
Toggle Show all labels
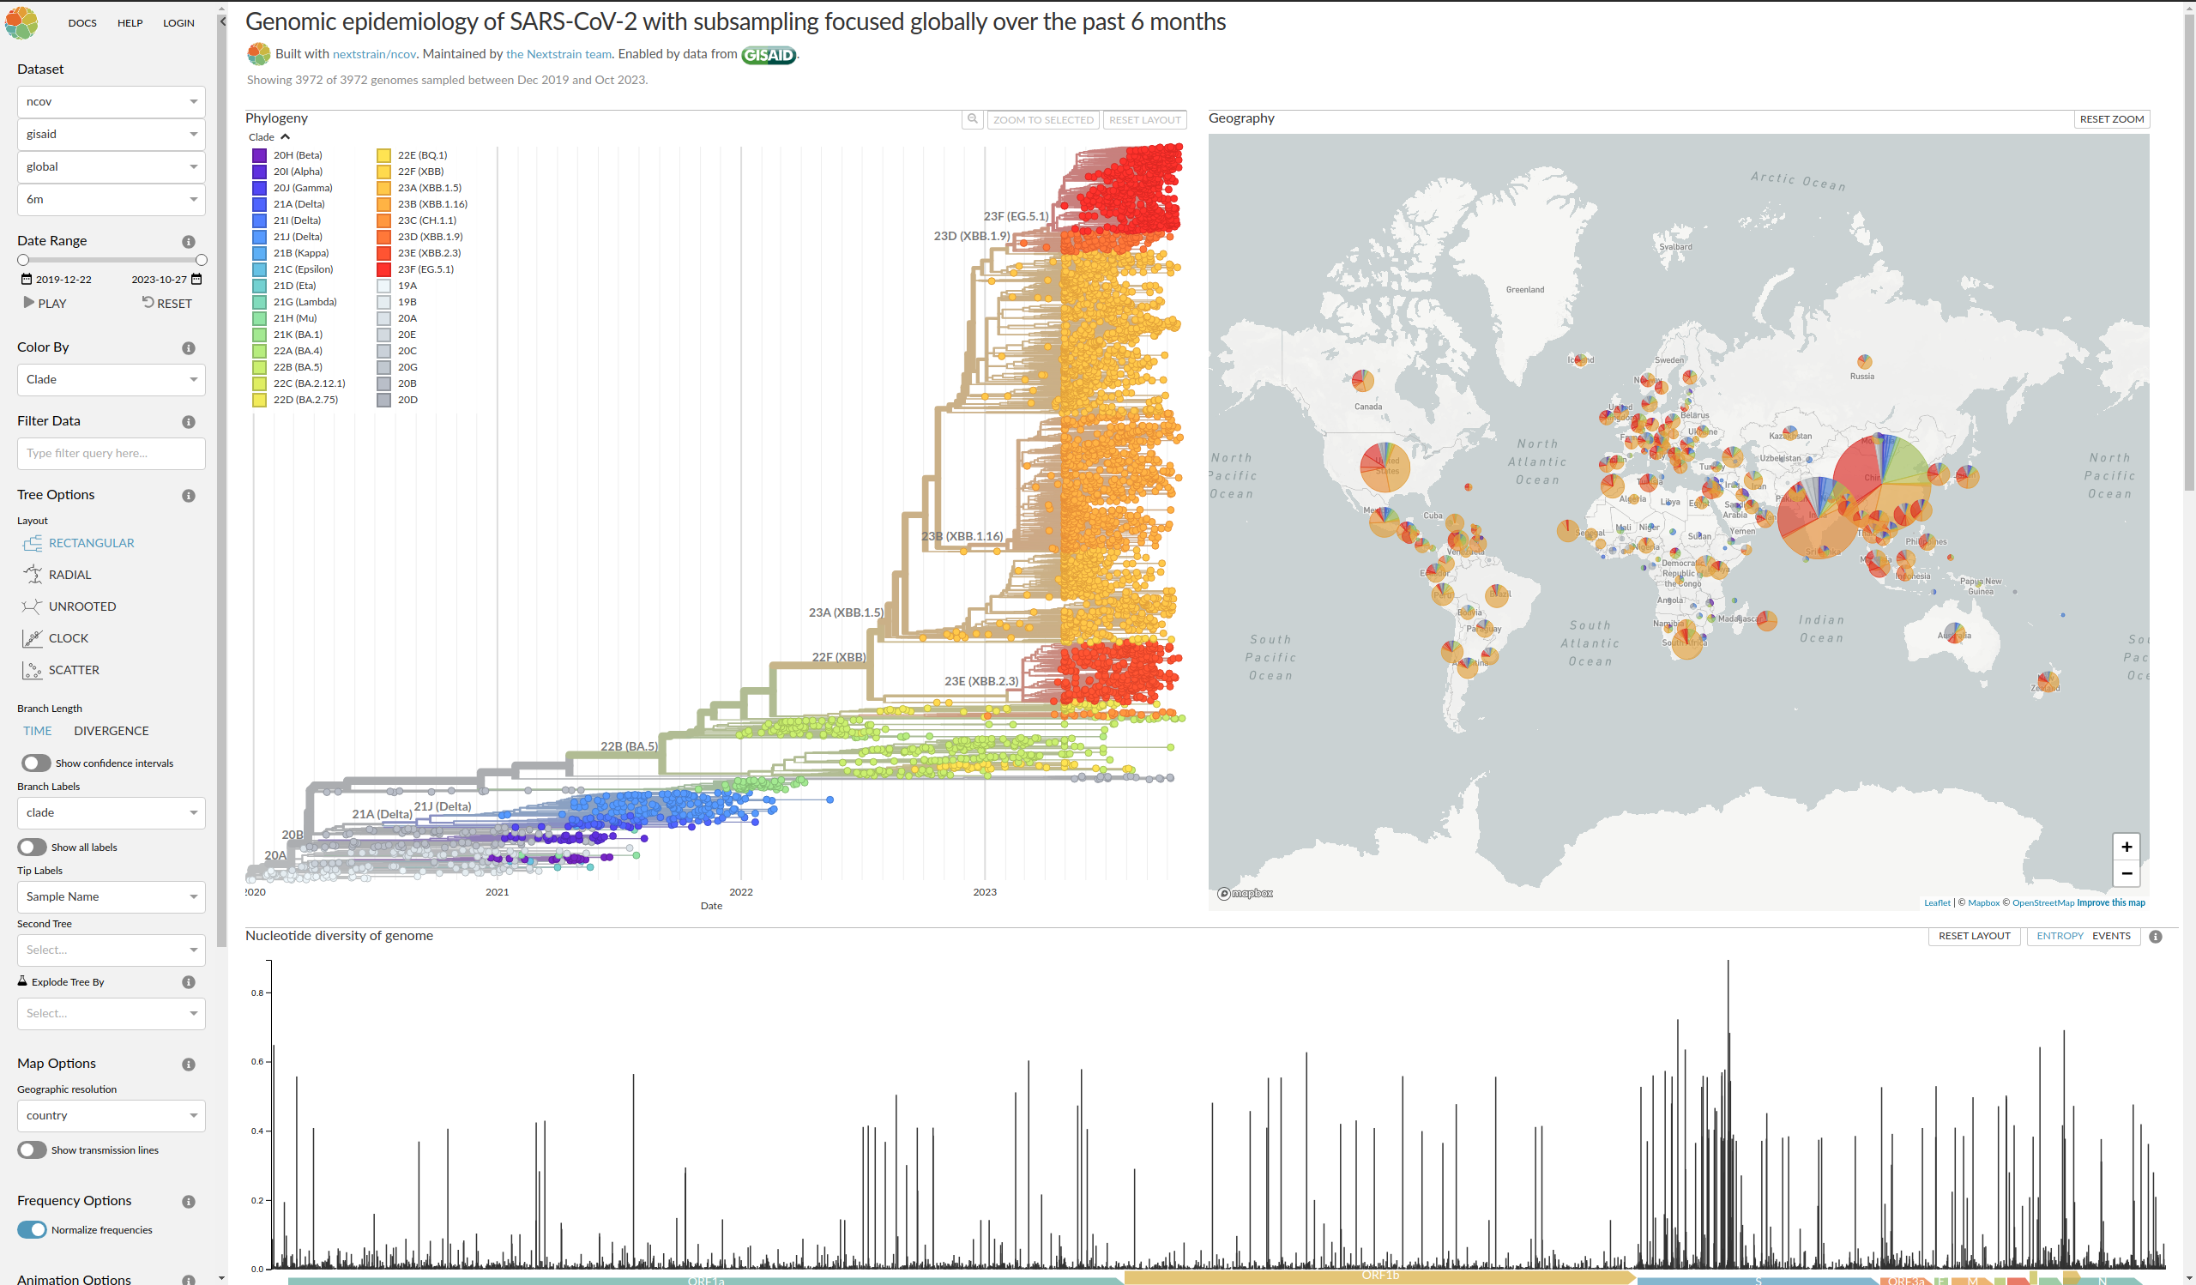33,847
